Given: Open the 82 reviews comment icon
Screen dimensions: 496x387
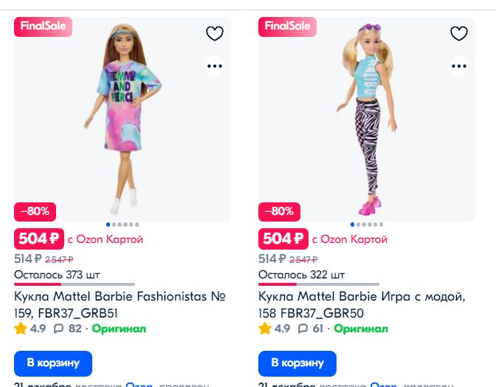Looking at the screenshot, I should (x=59, y=329).
